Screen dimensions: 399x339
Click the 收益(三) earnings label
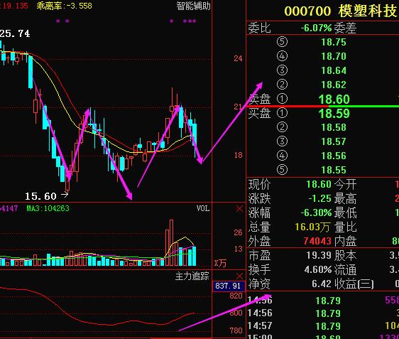(x=354, y=284)
